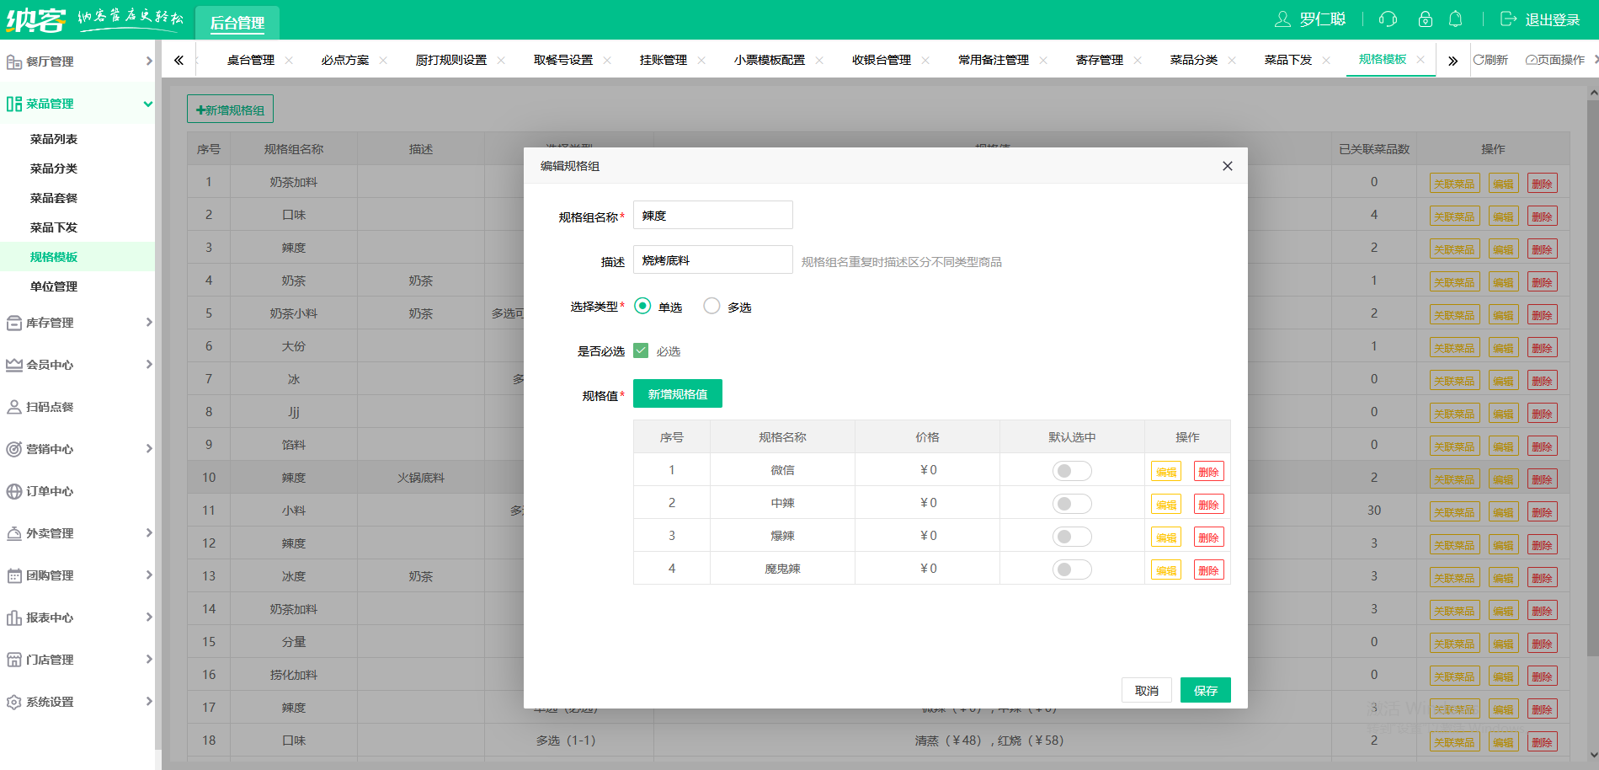This screenshot has width=1599, height=770.
Task: Click the 订单中心 order center icon
Action: point(14,491)
